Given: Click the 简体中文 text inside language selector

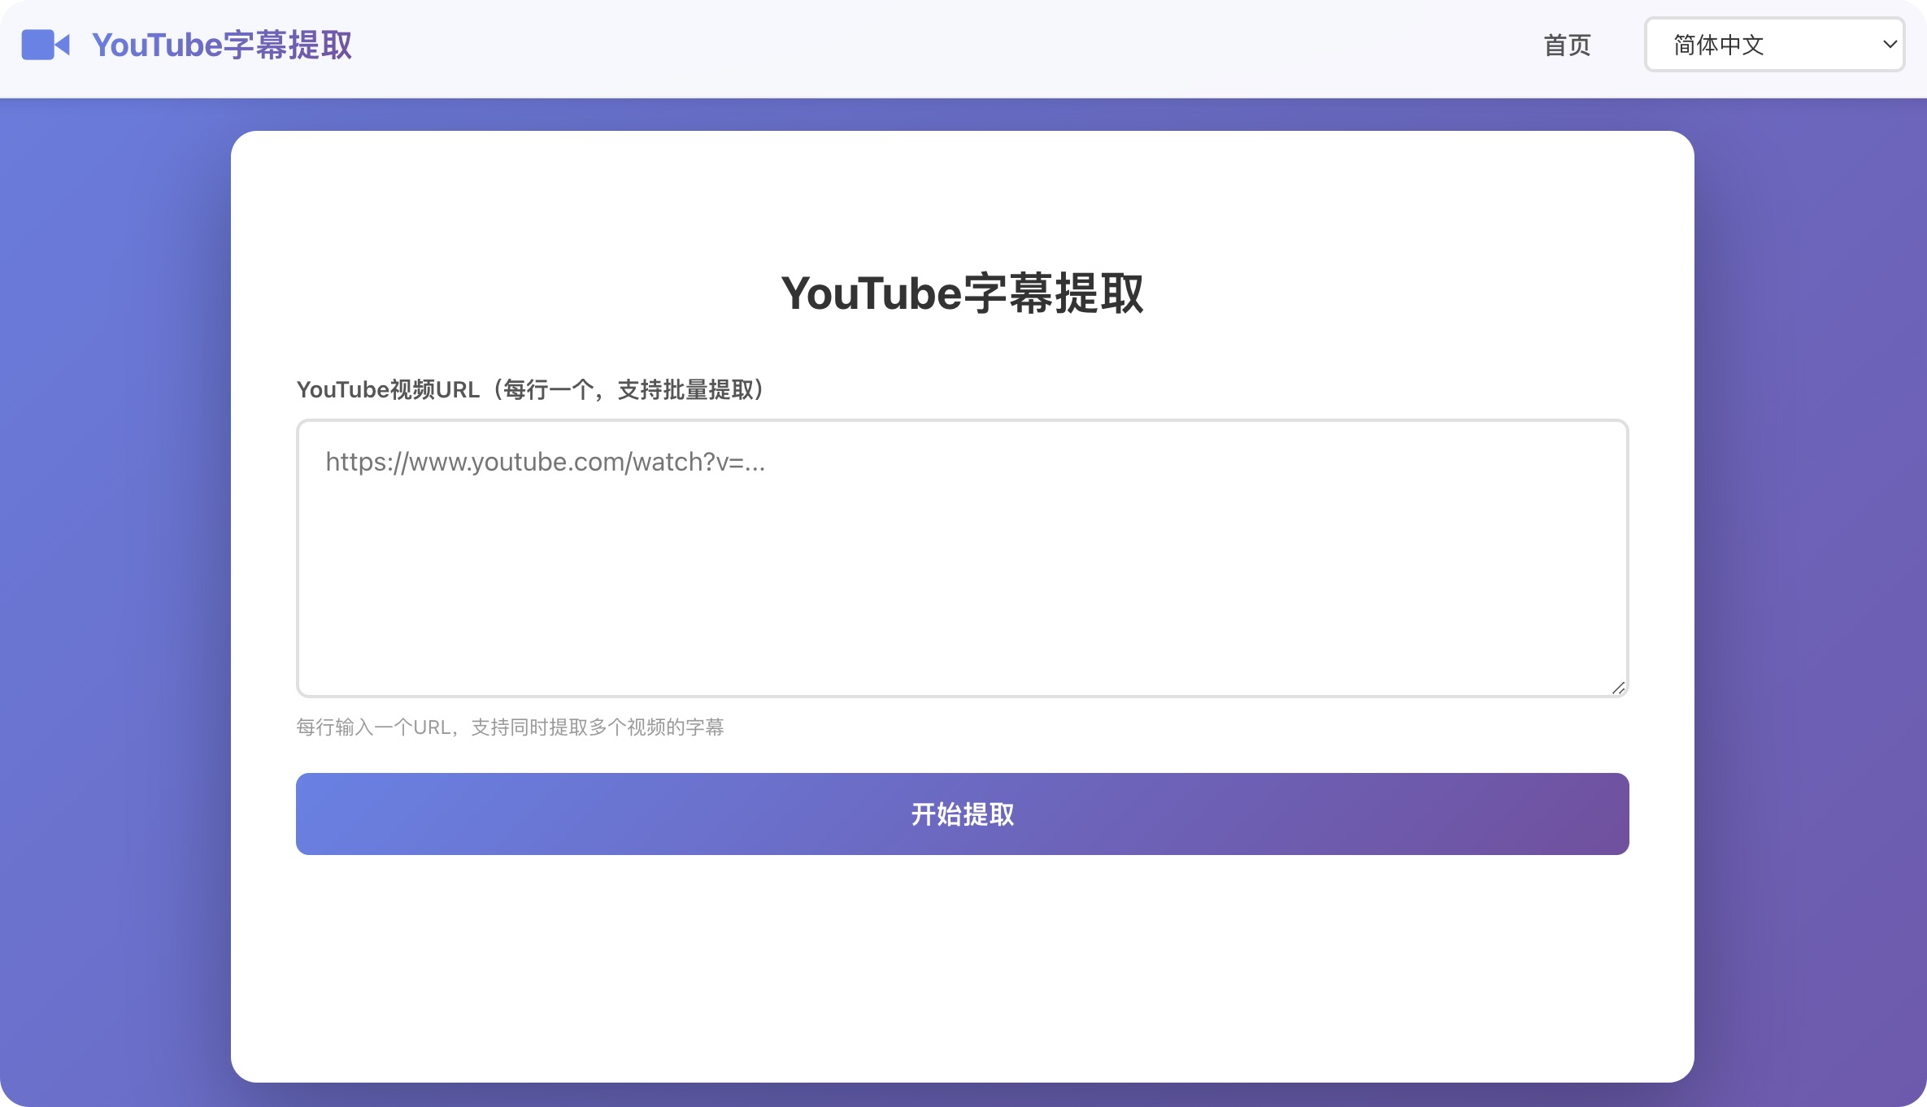Looking at the screenshot, I should [x=1718, y=45].
